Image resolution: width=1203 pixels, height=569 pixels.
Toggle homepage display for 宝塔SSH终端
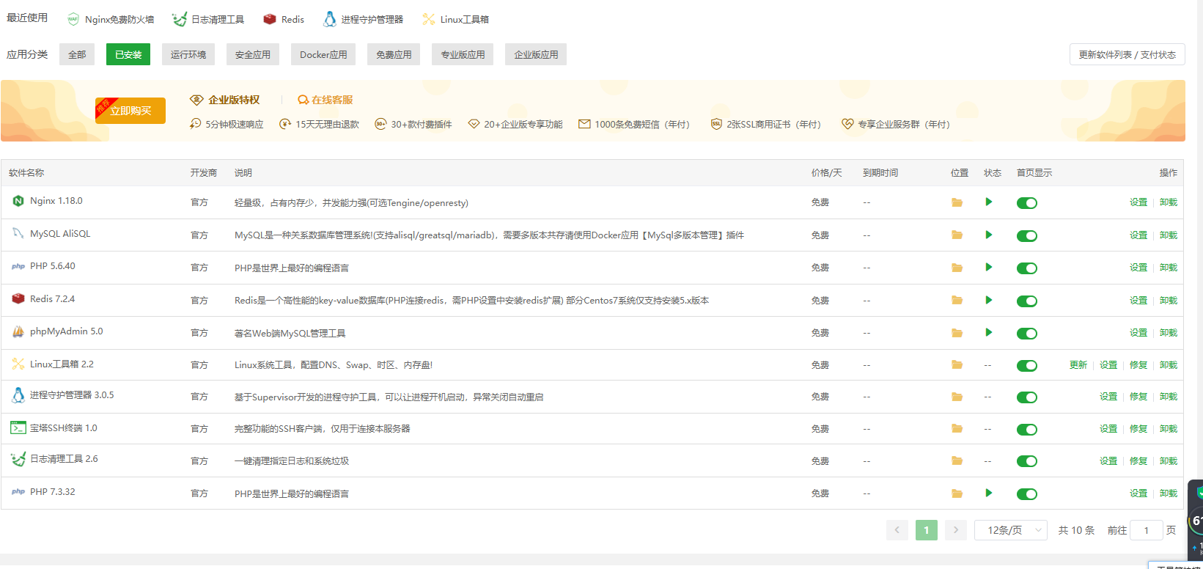(1027, 429)
